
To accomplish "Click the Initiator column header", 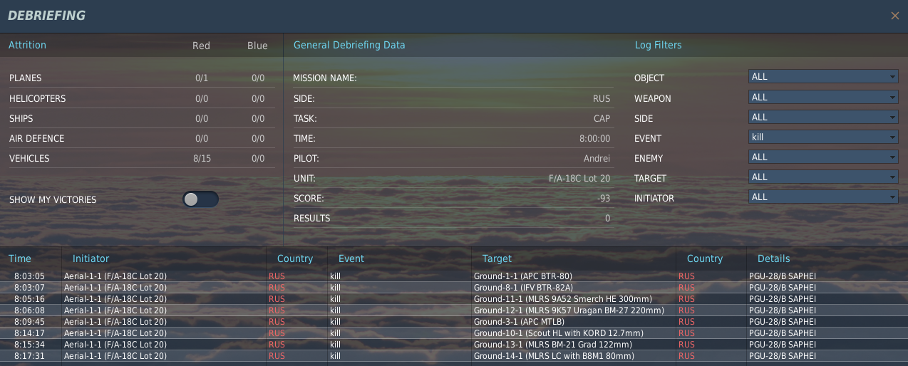I will [x=91, y=258].
